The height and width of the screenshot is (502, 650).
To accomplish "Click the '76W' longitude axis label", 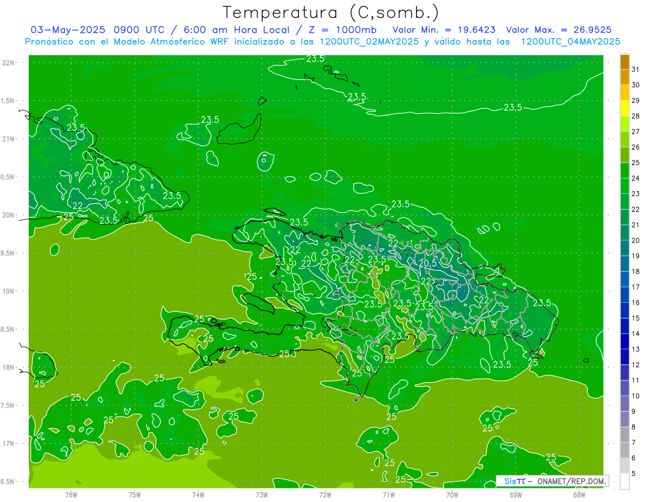I will coord(71,494).
